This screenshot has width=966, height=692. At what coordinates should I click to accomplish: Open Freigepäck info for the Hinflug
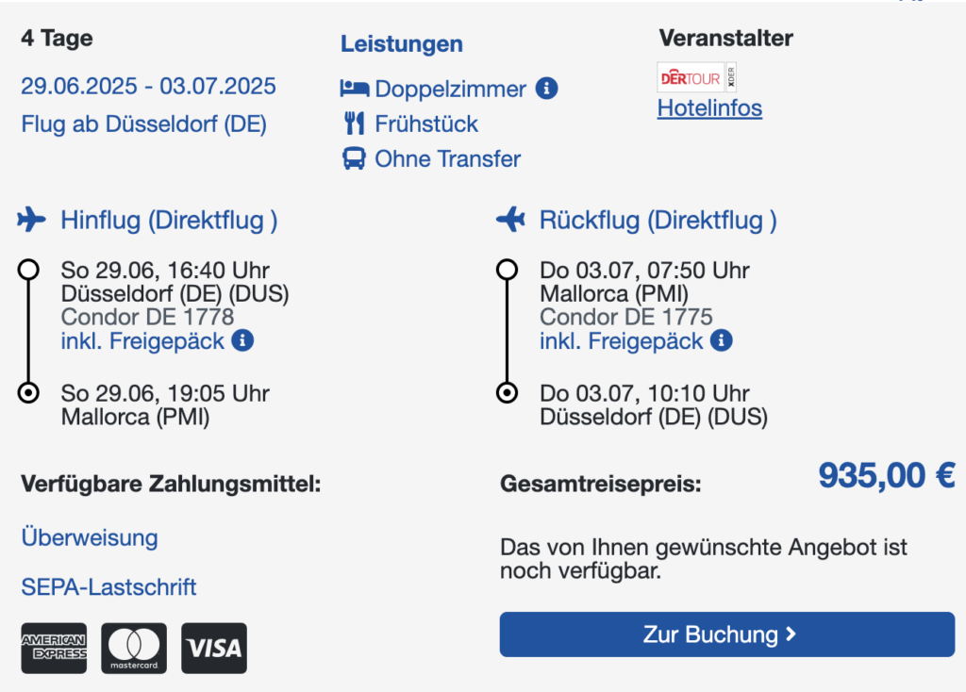coord(242,339)
